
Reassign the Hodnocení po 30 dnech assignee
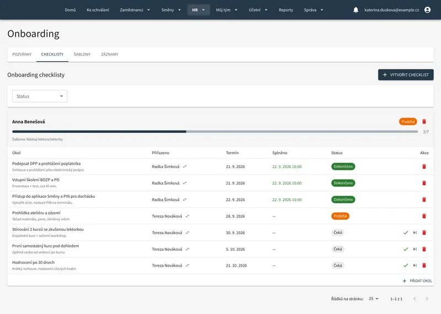point(187,266)
